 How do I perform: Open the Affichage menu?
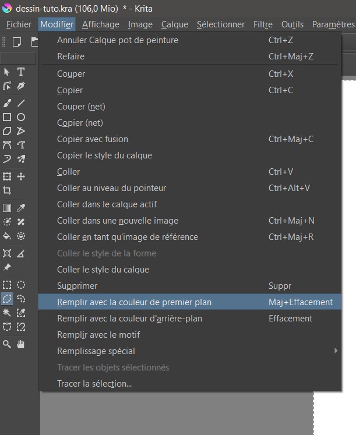coord(100,24)
